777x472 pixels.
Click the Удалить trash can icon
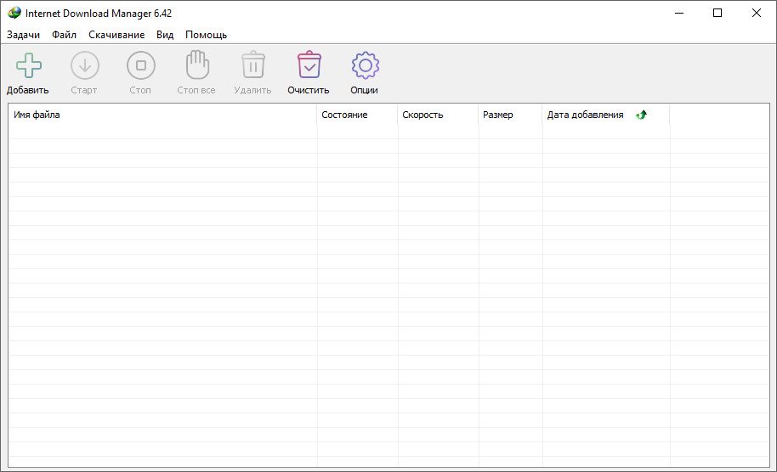click(x=252, y=65)
